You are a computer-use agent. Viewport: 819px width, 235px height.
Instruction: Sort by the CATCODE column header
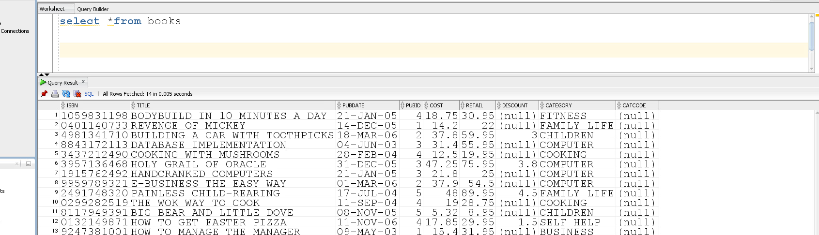(x=637, y=105)
